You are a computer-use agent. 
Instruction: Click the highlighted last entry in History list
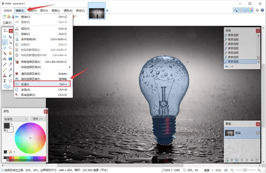click(240, 62)
